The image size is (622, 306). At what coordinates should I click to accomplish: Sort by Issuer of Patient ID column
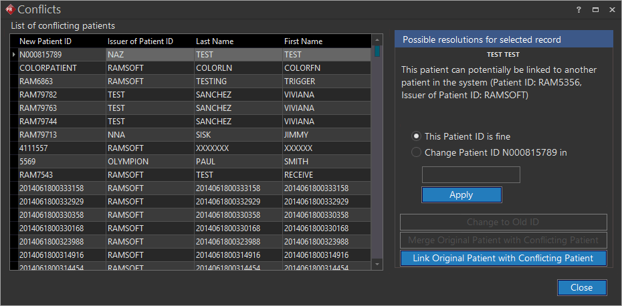pyautogui.click(x=140, y=41)
